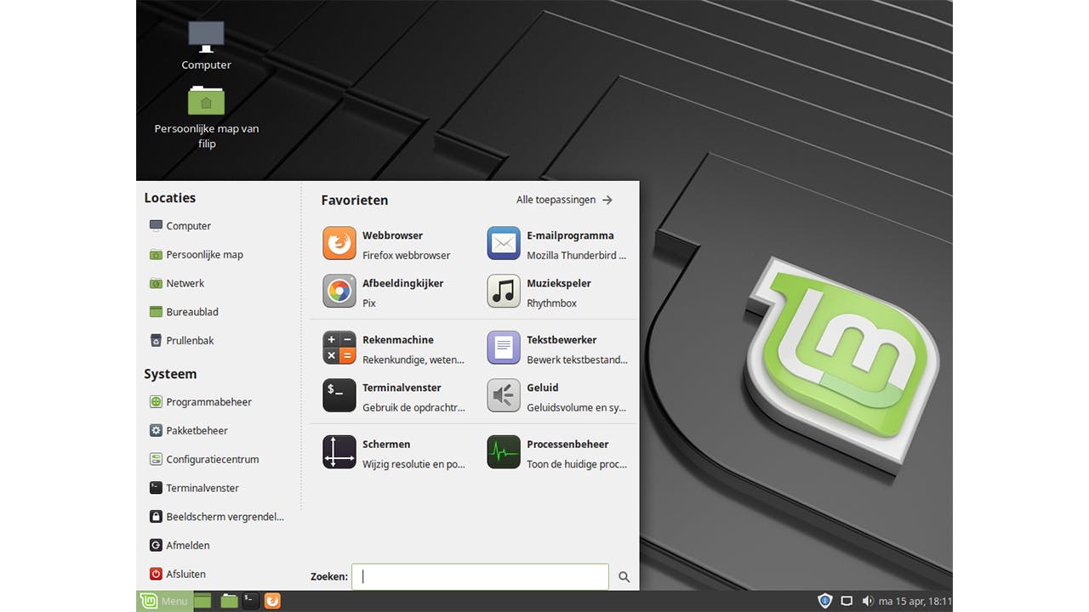
Task: Focus the Zoeken search field
Action: pyautogui.click(x=480, y=576)
